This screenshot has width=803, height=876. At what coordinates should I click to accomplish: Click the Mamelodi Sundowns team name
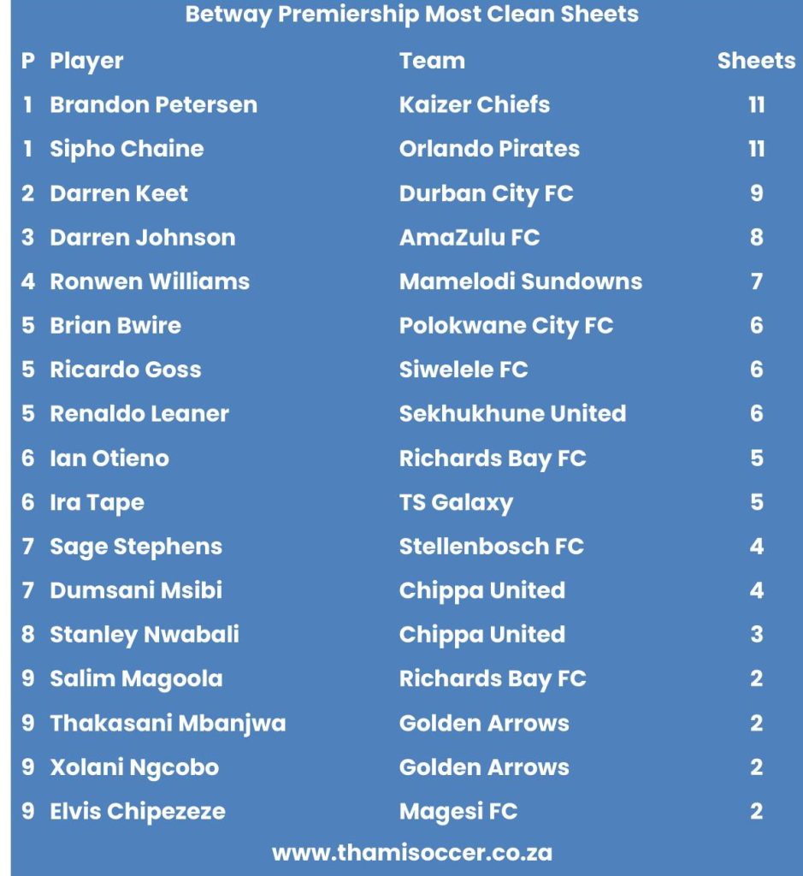[521, 281]
